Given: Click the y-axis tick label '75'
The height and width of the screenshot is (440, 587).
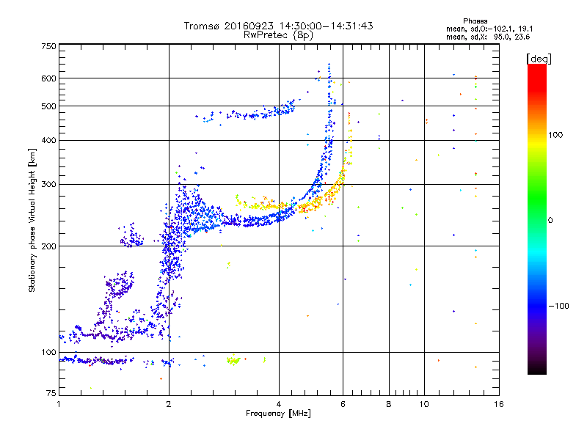Looking at the screenshot, I should tap(51, 393).
